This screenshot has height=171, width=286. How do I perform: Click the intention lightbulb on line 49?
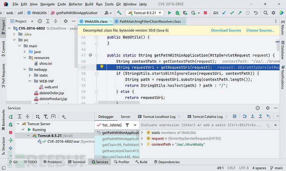pyautogui.click(x=102, y=67)
